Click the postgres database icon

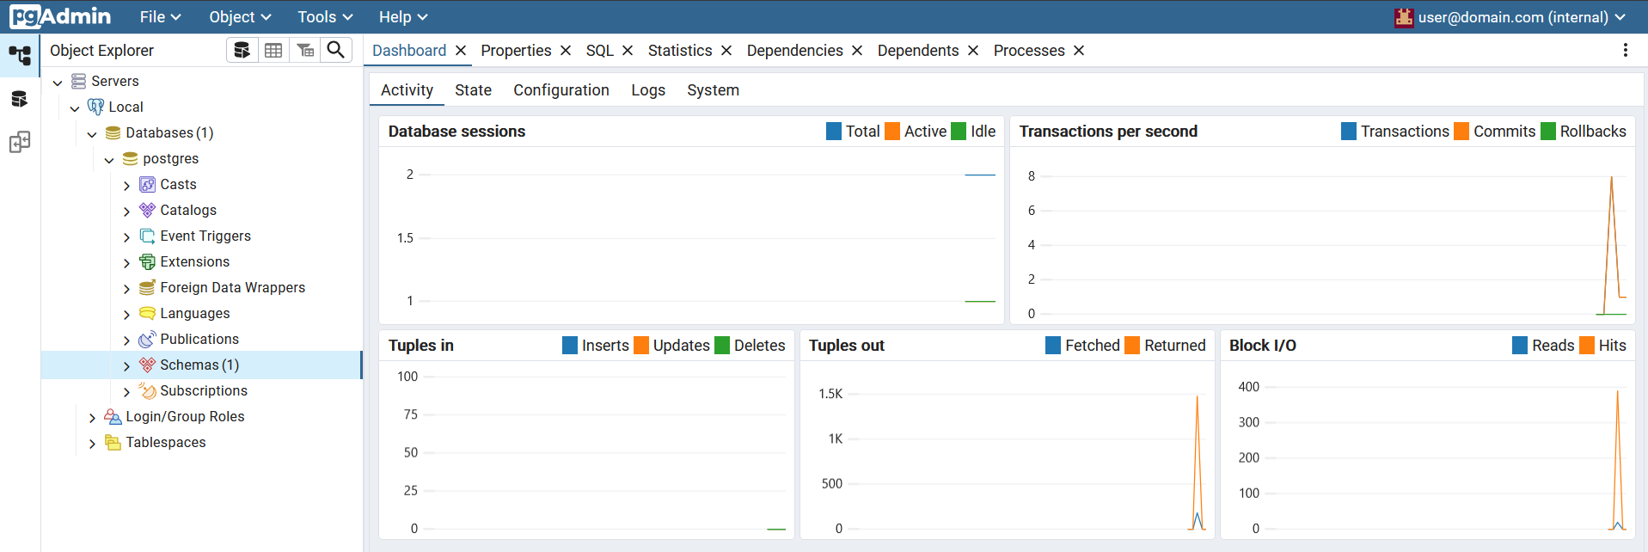(130, 158)
